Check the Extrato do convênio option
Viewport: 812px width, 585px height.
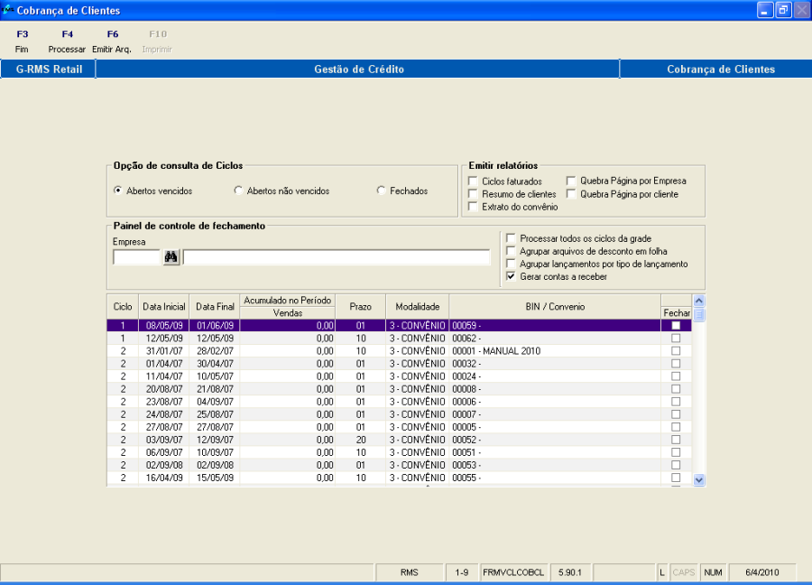pyautogui.click(x=474, y=207)
